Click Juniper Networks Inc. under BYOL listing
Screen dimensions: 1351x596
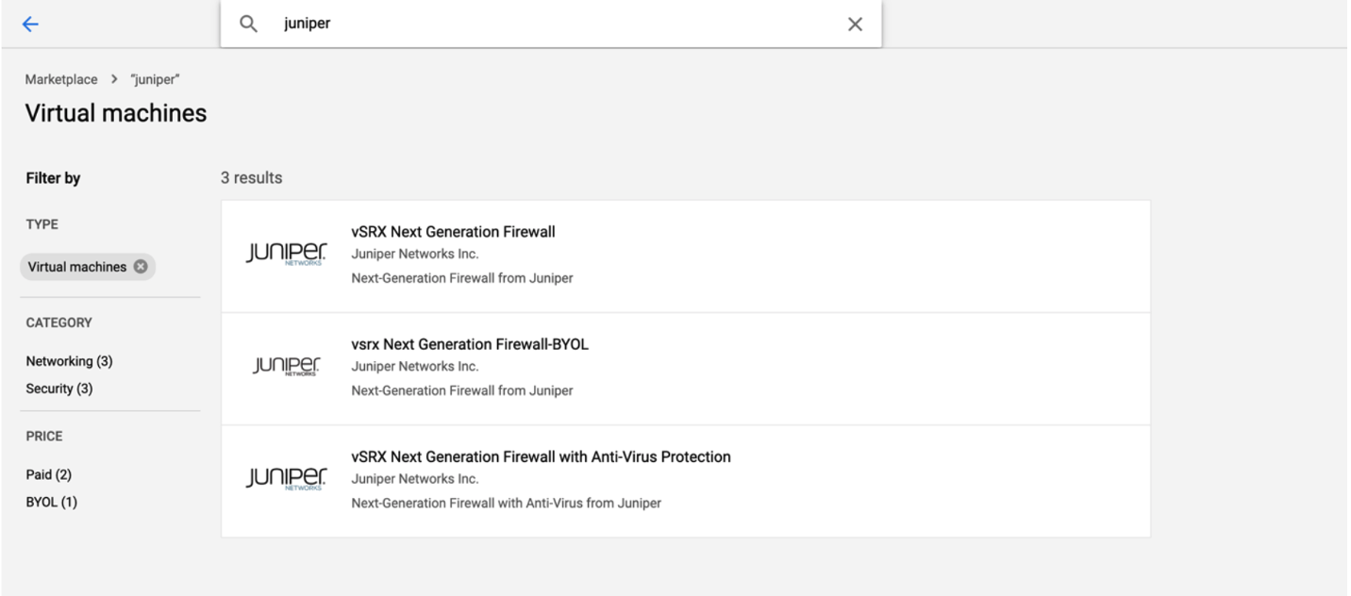click(x=415, y=367)
